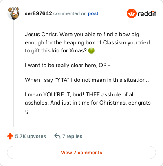Click the View 7 comments button
Image resolution: width=163 pixels, height=166 pixels.
click(x=81, y=153)
